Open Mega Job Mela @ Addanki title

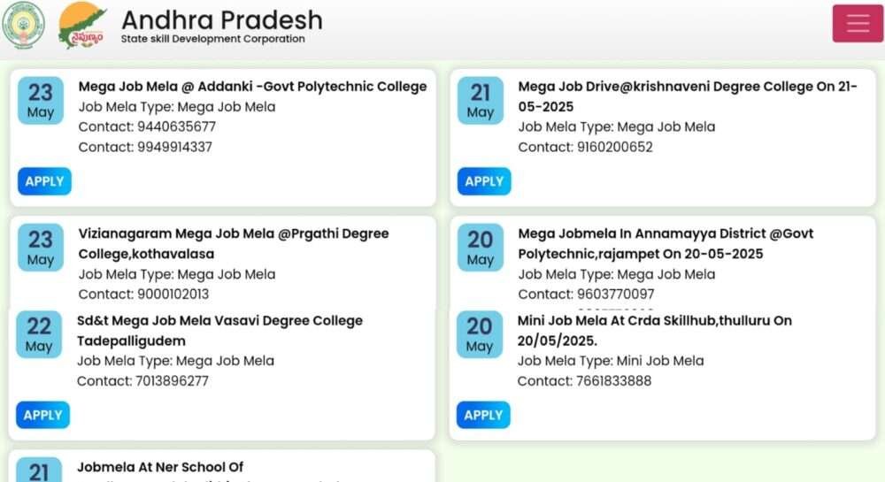tap(252, 87)
